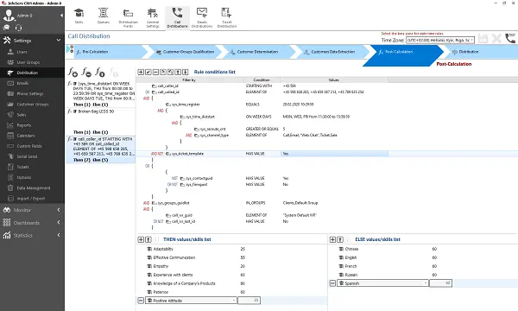
Task: Remove the Positive Attitude row with minus
Action: coord(141,301)
